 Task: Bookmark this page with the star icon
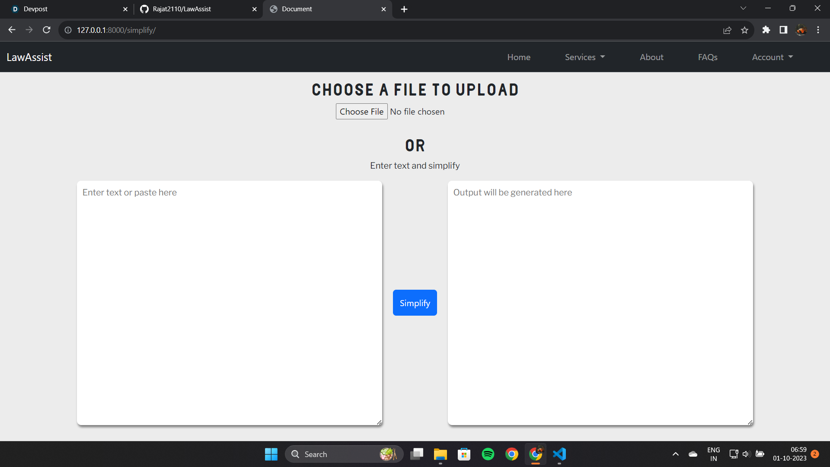(x=744, y=30)
